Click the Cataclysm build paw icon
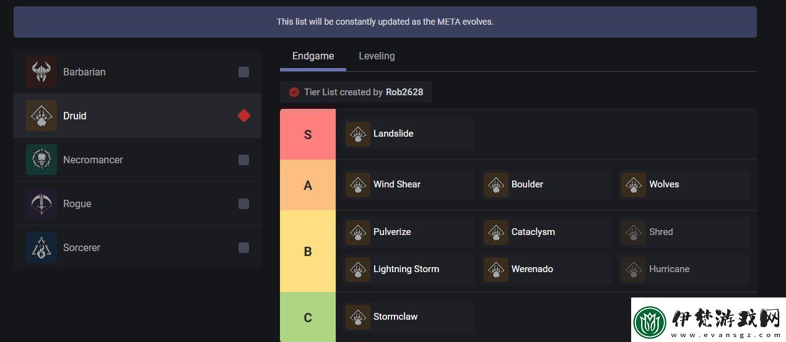786x342 pixels. [496, 233]
